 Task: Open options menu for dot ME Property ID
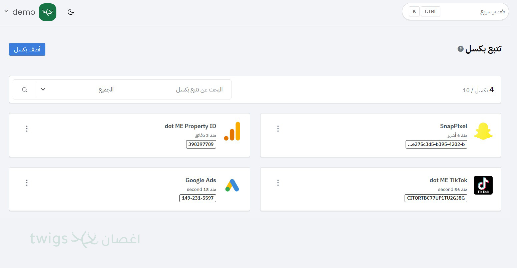(27, 128)
